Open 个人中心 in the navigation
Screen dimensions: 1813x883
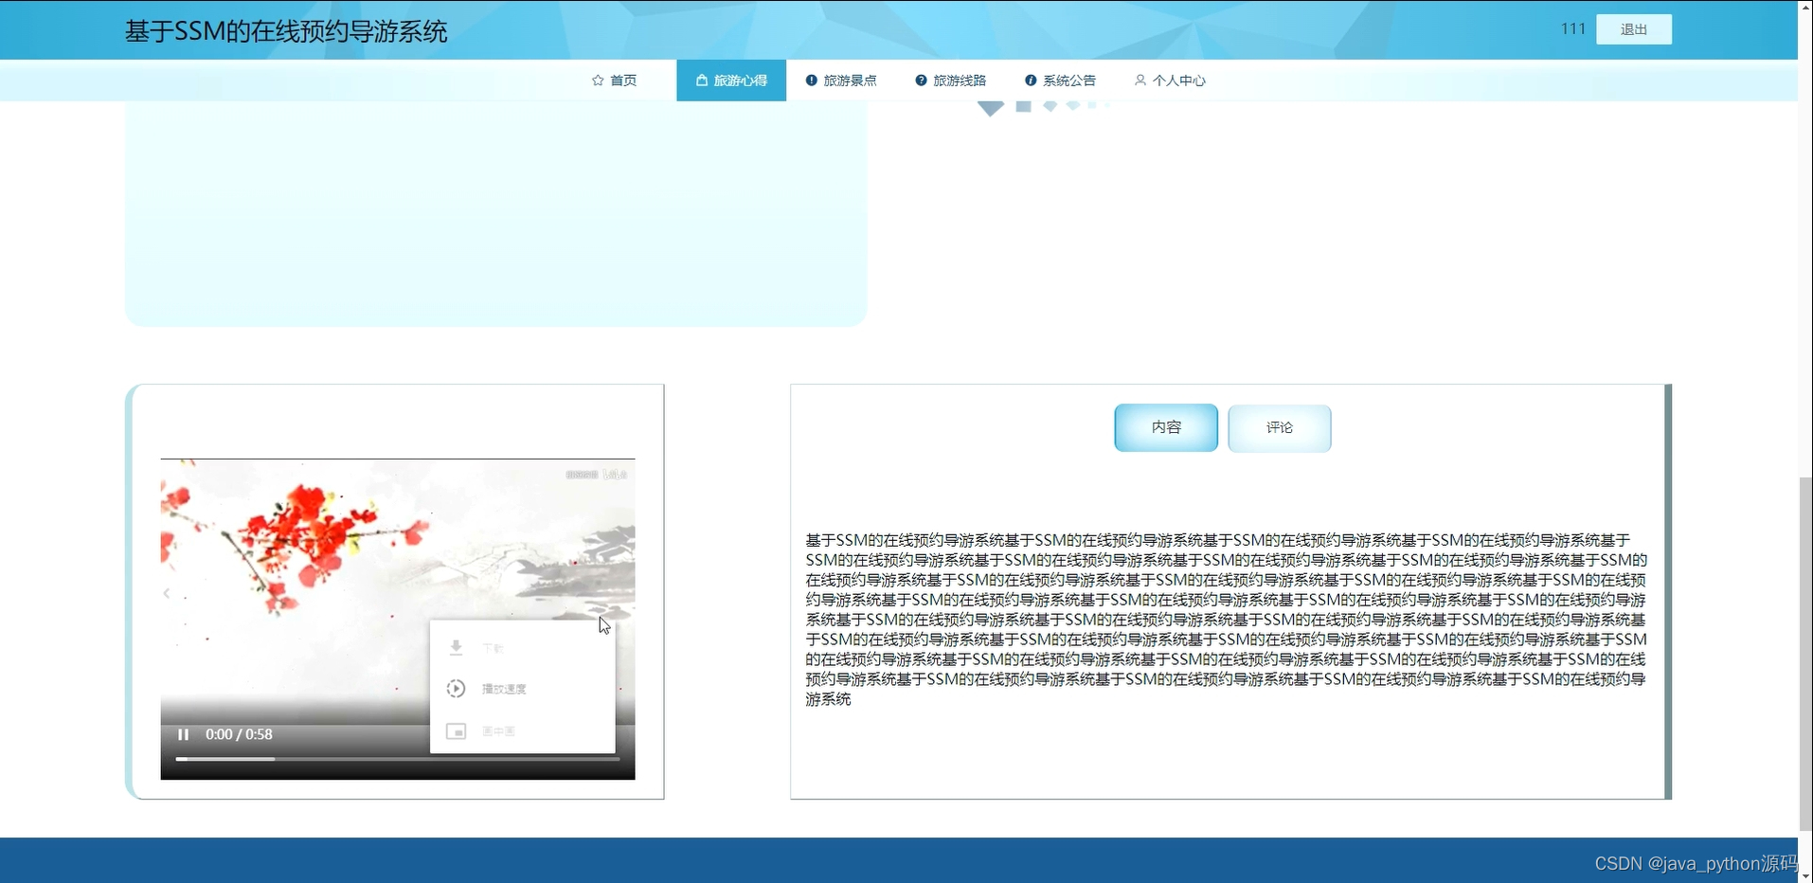[x=1170, y=81]
